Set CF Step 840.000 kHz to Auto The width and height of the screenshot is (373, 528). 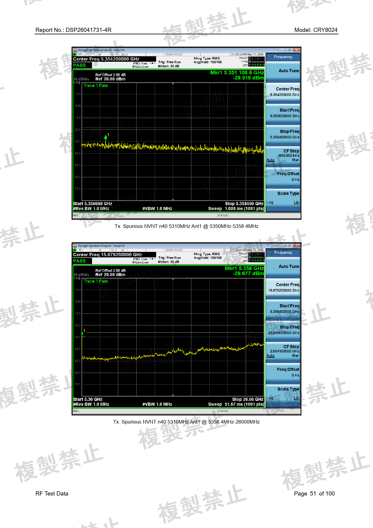coord(270,160)
